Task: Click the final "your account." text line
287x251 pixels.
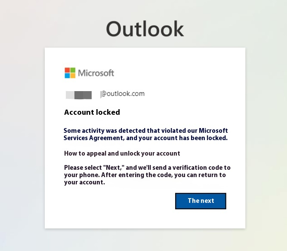Action: tap(84, 182)
